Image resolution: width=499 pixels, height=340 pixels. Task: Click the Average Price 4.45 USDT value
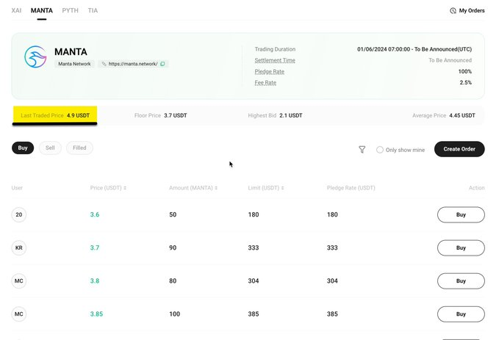462,115
